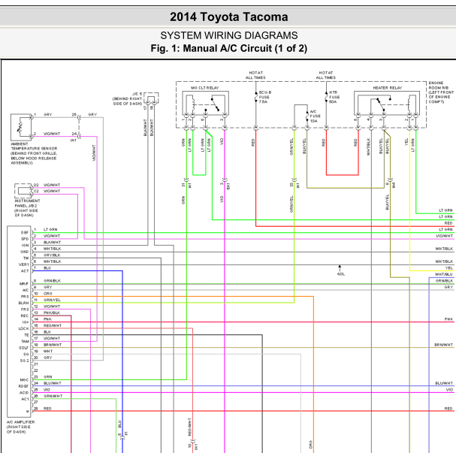
Task: Click the "MGC" amplifier terminal label
Action: click(x=24, y=379)
